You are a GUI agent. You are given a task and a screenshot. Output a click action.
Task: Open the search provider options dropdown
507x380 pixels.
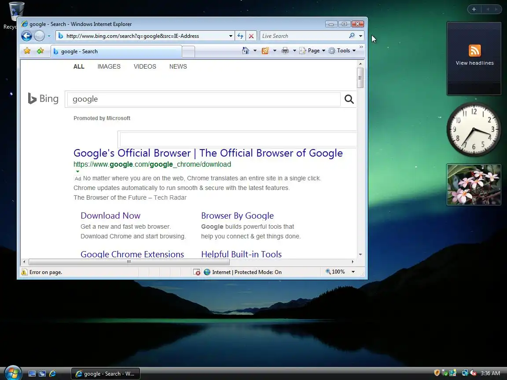[360, 36]
